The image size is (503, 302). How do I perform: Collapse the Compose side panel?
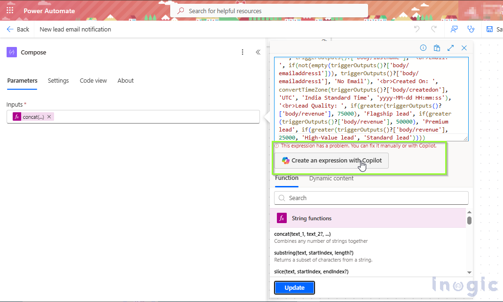258,52
